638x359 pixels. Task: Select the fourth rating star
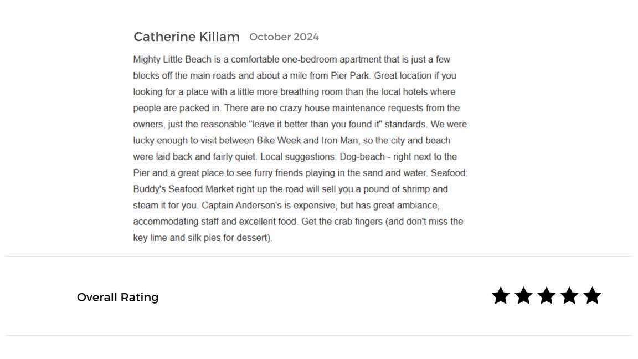[x=569, y=296]
